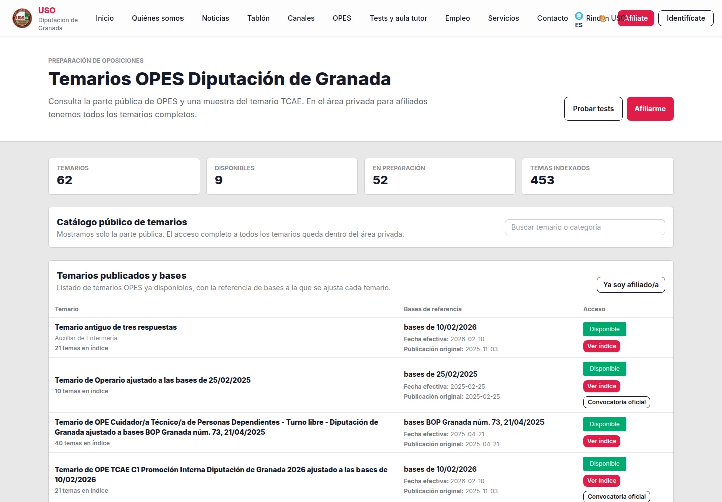Click Disponible for Cuidador/a Técnico/a temario
The image size is (722, 502).
click(x=605, y=424)
